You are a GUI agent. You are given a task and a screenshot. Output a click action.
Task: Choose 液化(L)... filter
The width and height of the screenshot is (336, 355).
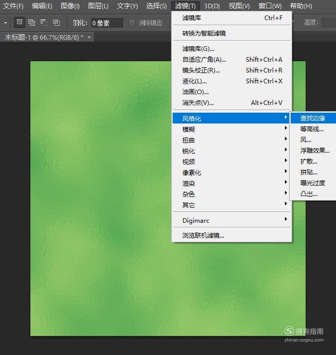[x=231, y=81]
